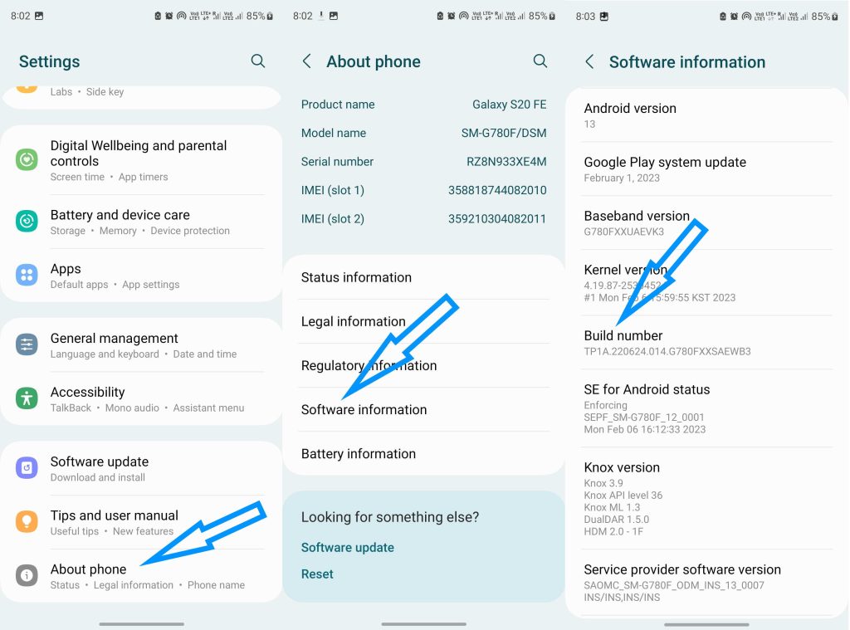Tap Service provider software version entry

(707, 583)
